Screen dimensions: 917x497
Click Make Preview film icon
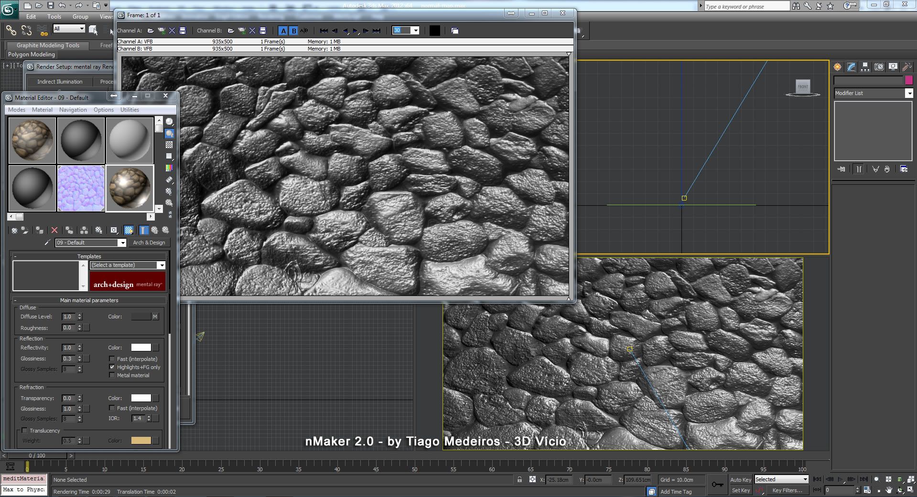pos(169,180)
